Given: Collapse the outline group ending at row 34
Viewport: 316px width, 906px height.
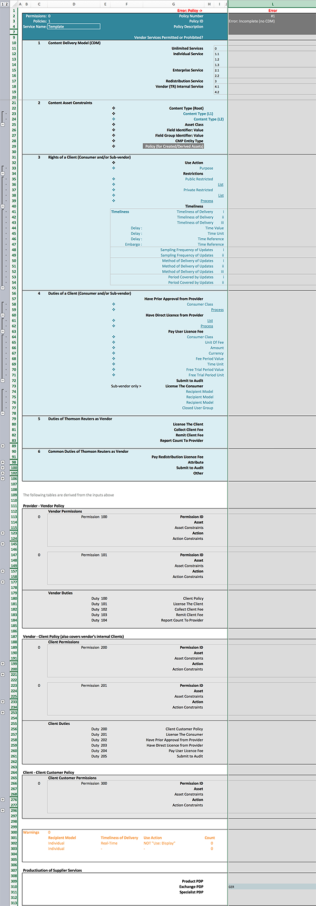Looking at the screenshot, I should tap(3, 173).
